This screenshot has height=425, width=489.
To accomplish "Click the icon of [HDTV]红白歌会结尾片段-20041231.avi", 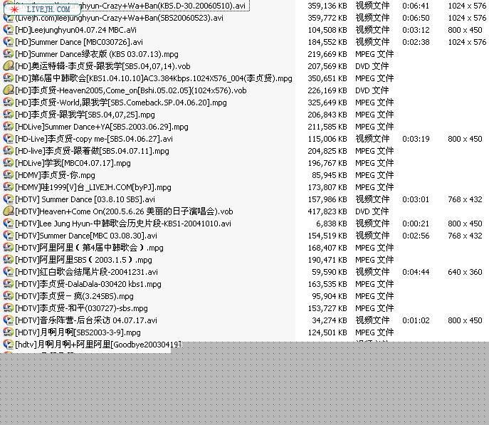I will pos(9,272).
